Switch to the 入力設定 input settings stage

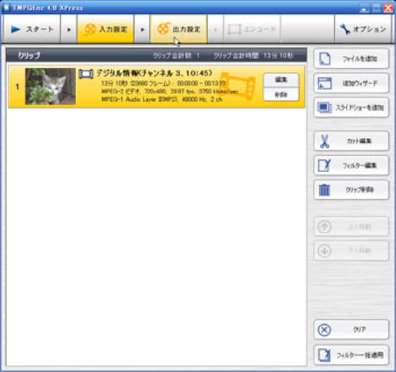pyautogui.click(x=105, y=29)
